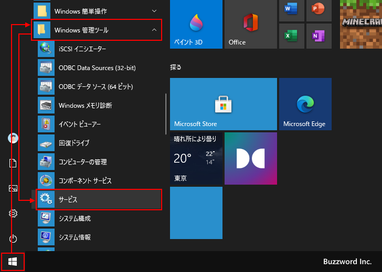Open コンポーネント サービス icon
Viewport: 382px width, 272px height.
click(46, 180)
